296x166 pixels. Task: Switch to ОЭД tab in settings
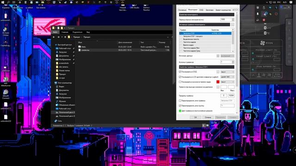201,10
